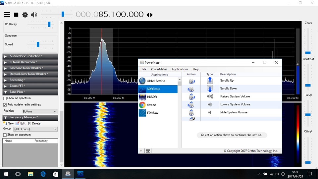318x179 pixels.
Task: Click the rotate-right action icon for Scrolls Up
Action: click(x=191, y=81)
